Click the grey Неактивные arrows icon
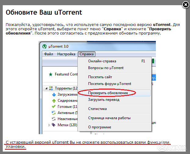This screenshot has height=154, width=190. coord(54,119)
